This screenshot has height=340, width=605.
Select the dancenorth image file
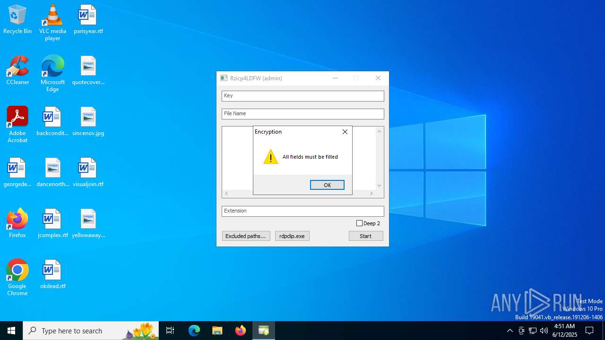(x=52, y=172)
